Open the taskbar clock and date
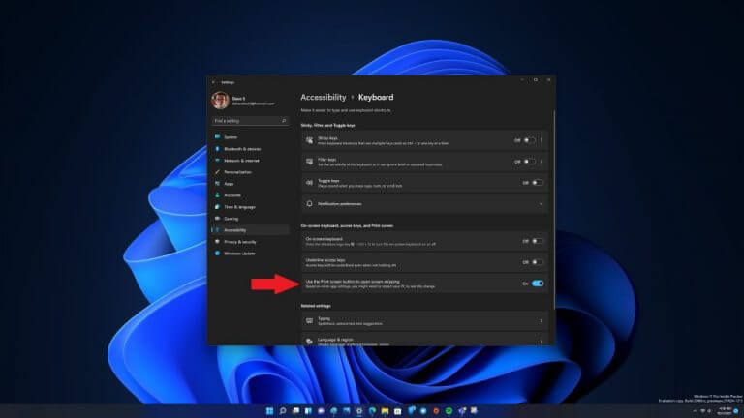Image resolution: width=744 pixels, height=418 pixels. [725, 411]
